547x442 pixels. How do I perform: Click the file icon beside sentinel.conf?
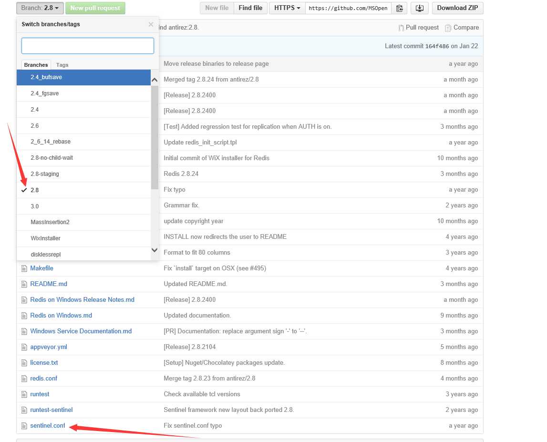(x=24, y=426)
